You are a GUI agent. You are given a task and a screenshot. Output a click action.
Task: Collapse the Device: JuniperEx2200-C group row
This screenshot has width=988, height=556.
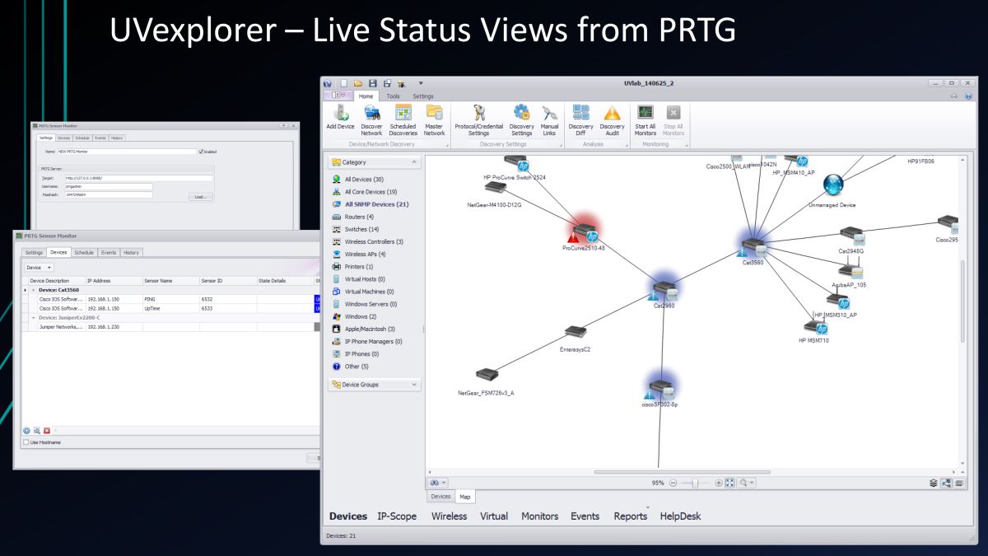[x=35, y=317]
